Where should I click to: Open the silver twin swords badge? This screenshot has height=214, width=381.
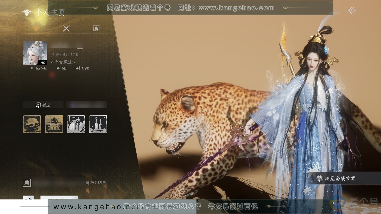click(x=98, y=124)
